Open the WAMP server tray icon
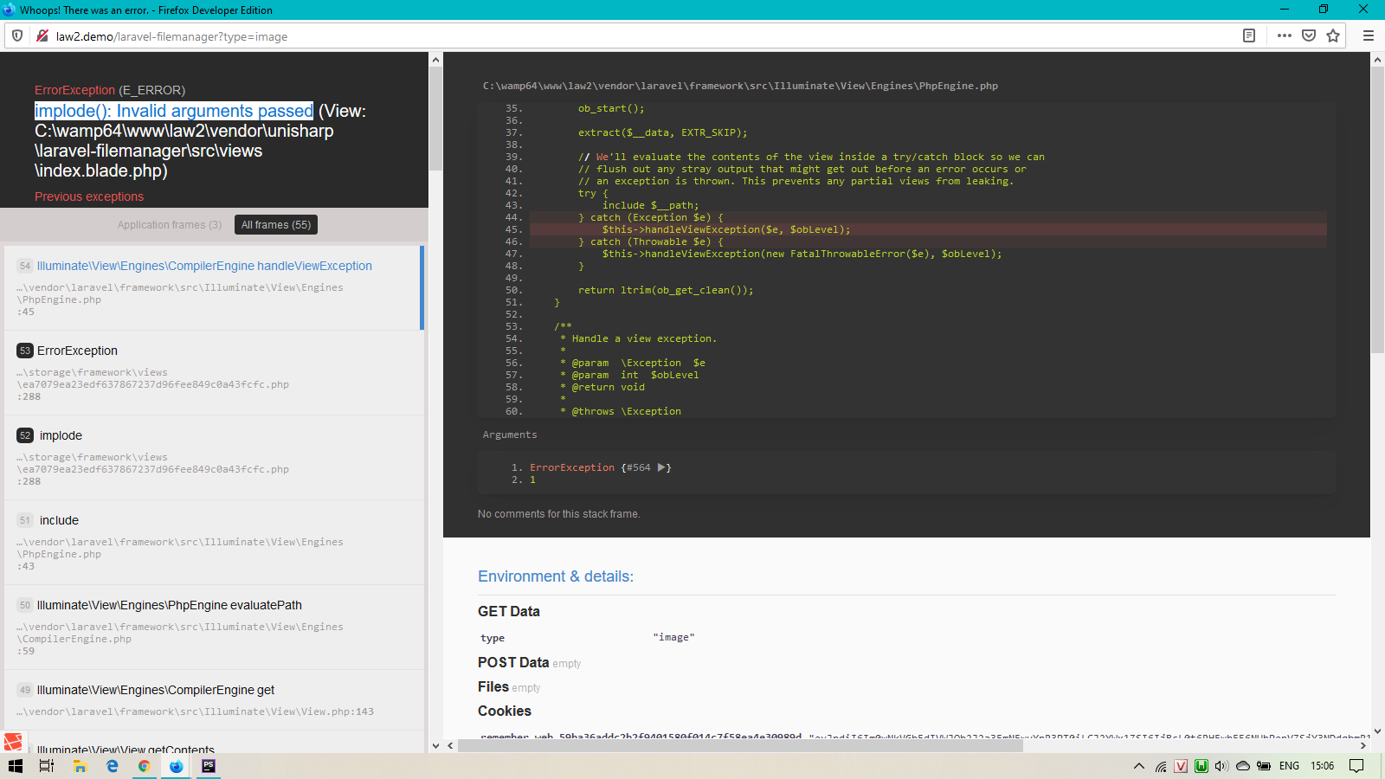 point(1201,766)
